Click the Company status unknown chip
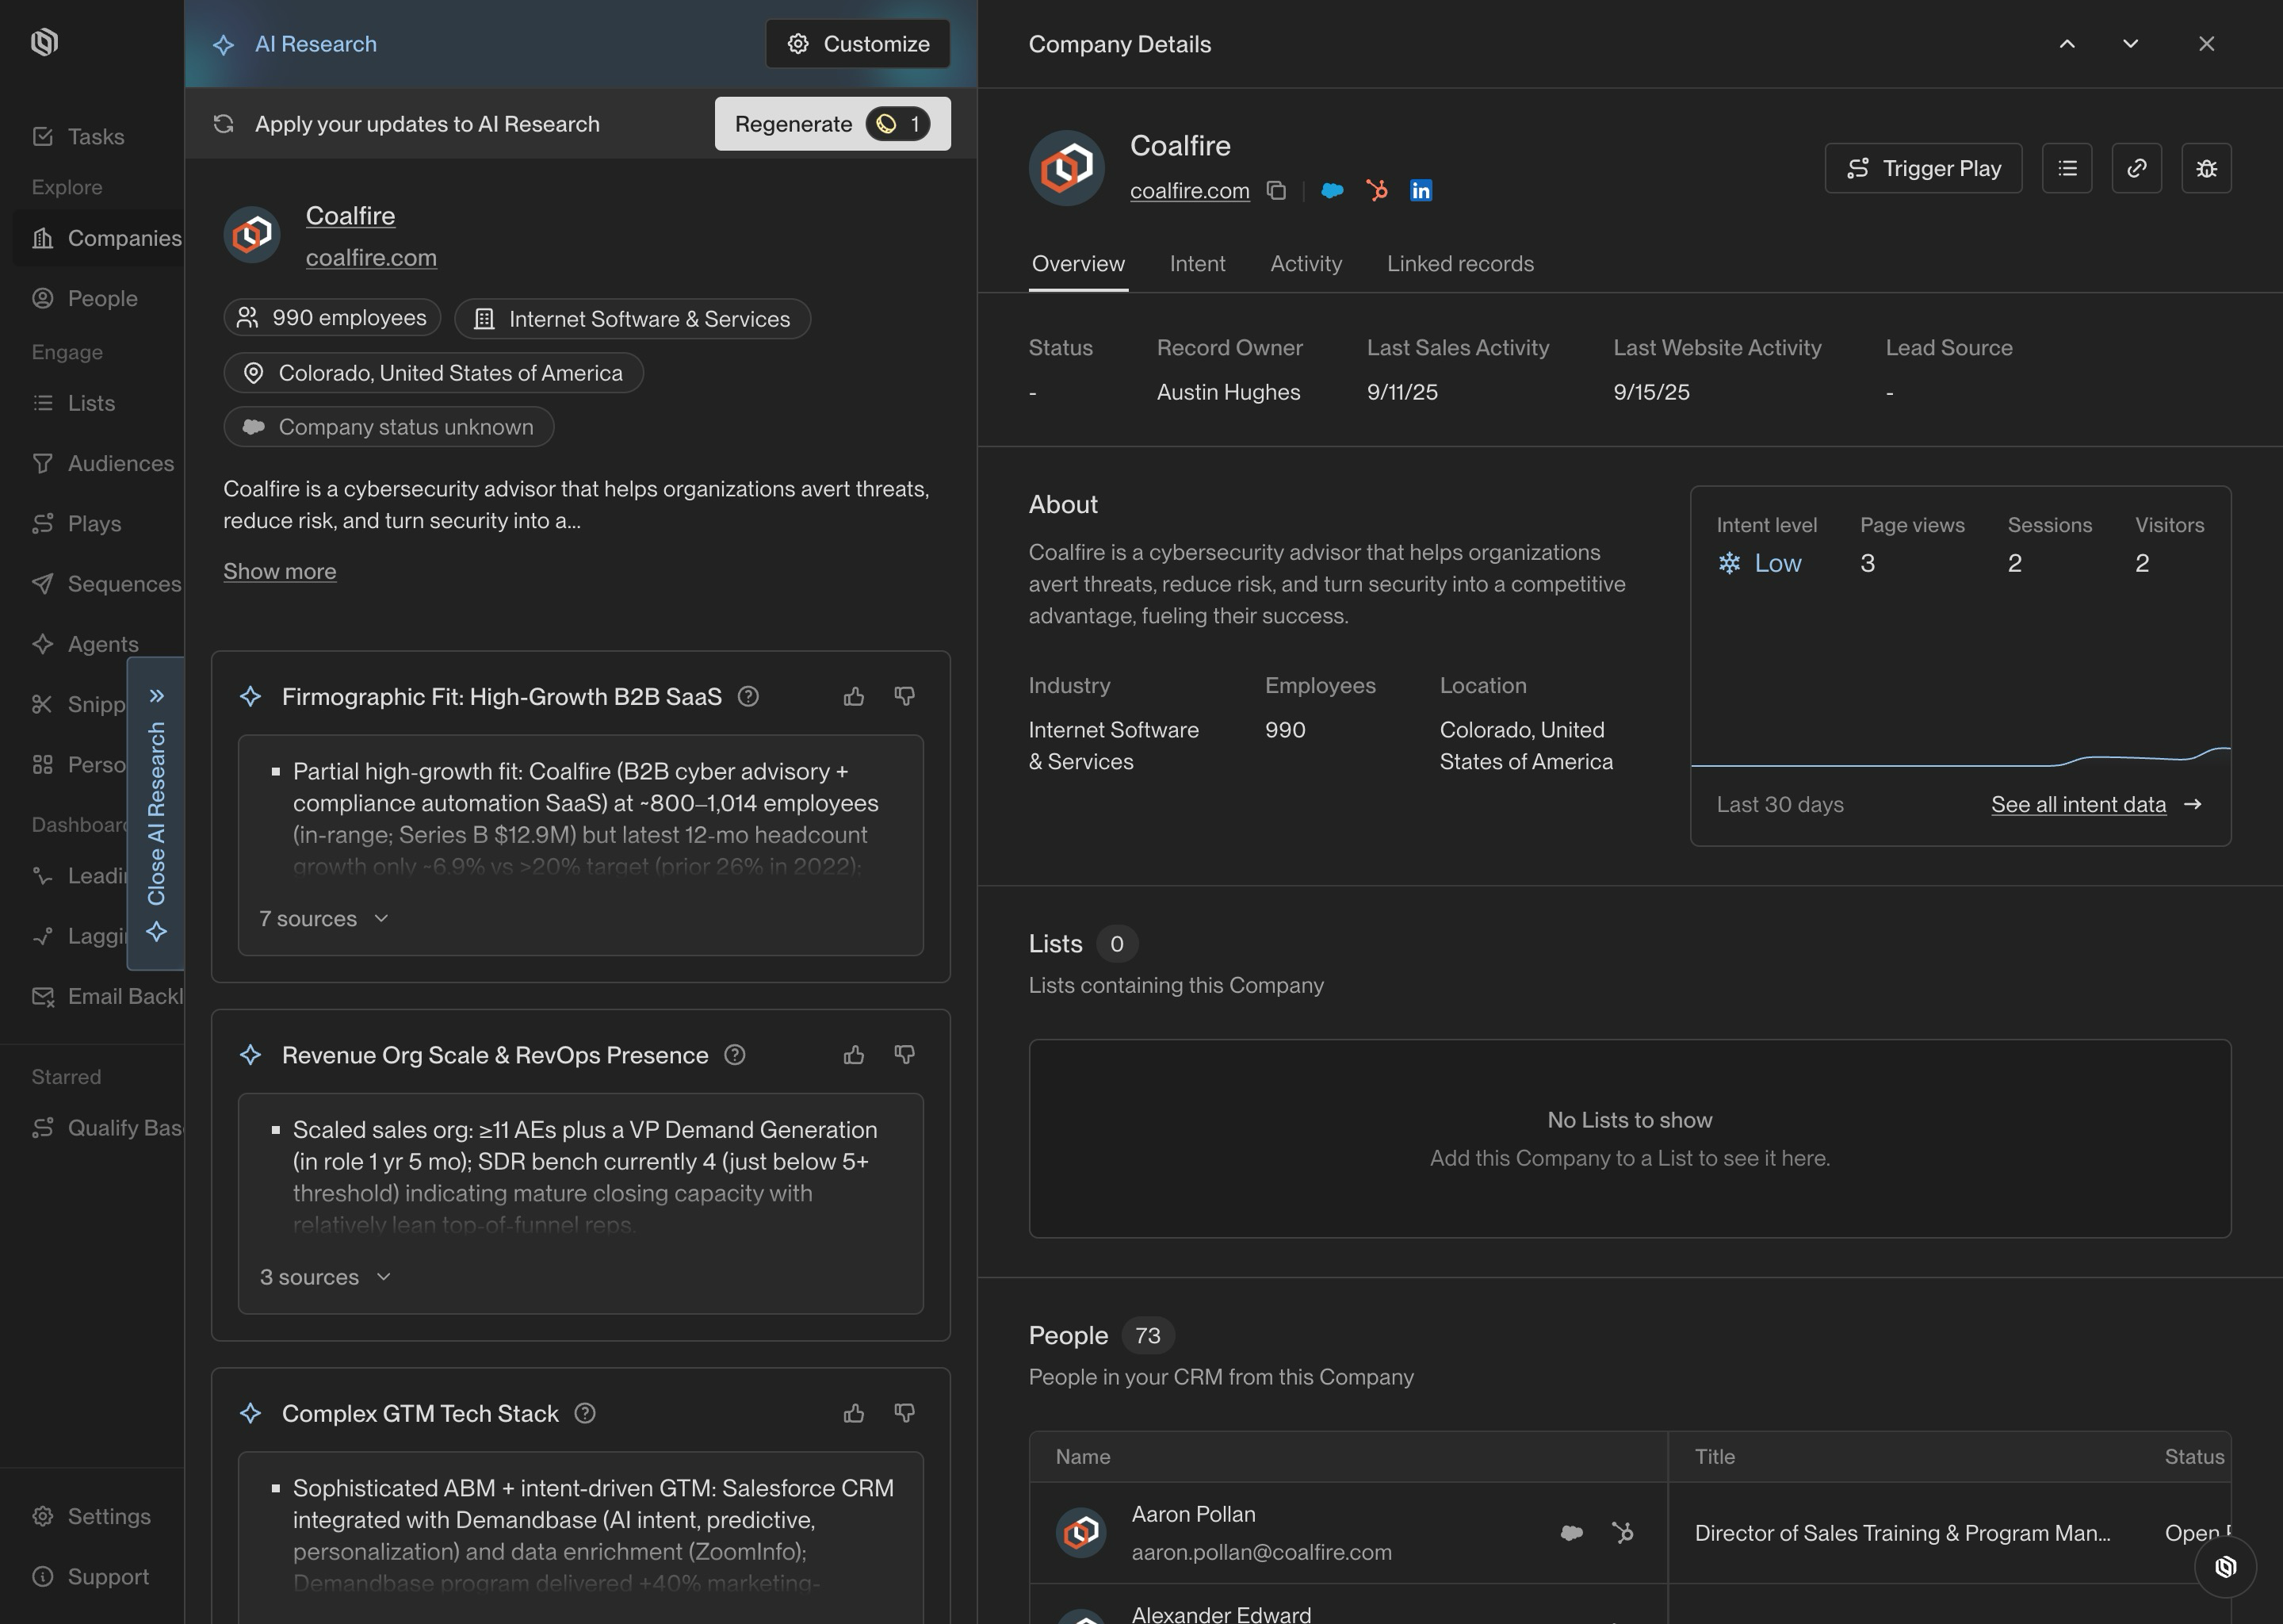Image resolution: width=2283 pixels, height=1624 pixels. tap(389, 427)
